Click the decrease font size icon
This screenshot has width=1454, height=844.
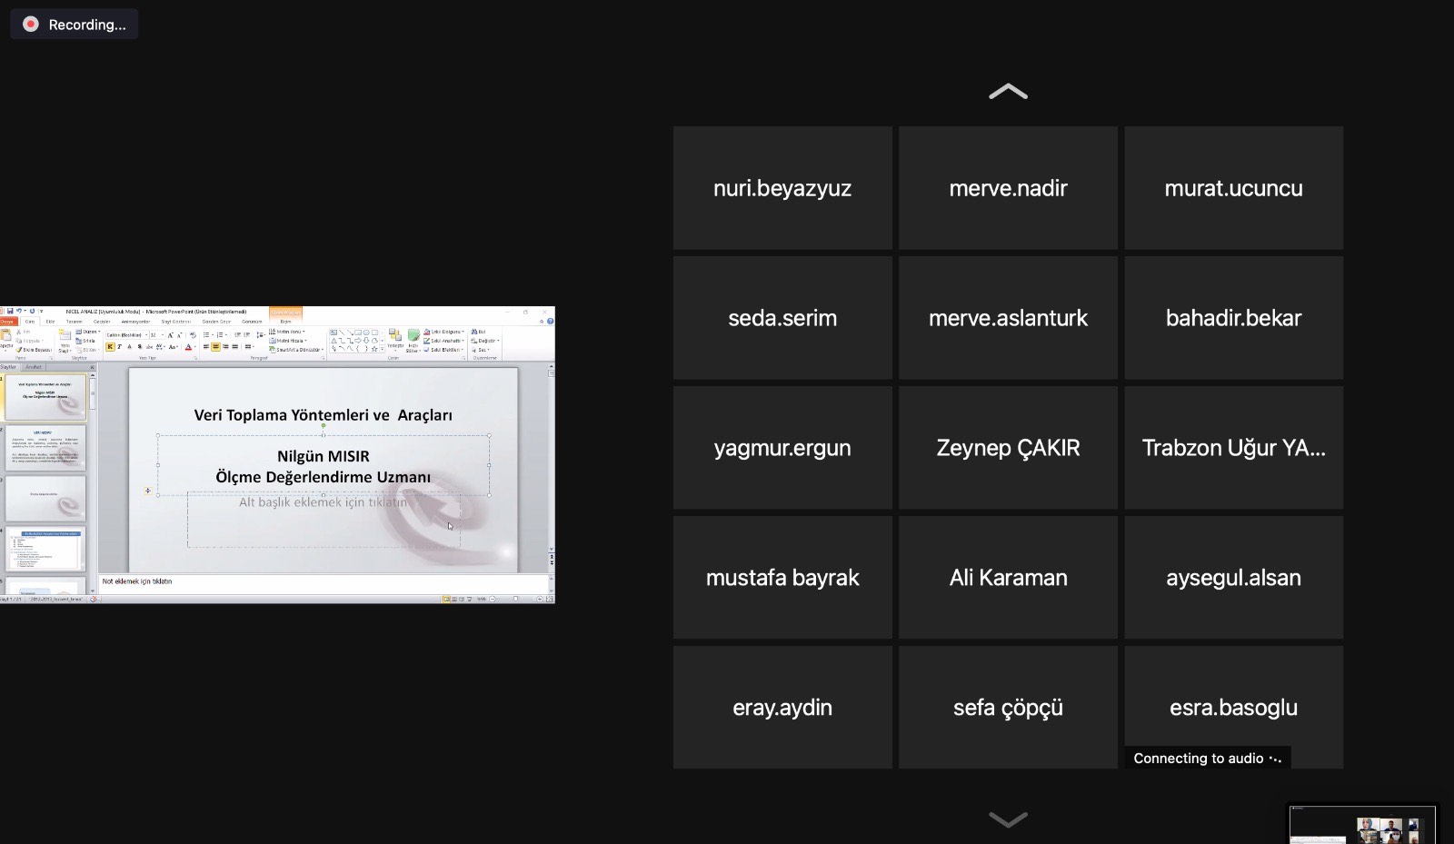pyautogui.click(x=179, y=335)
